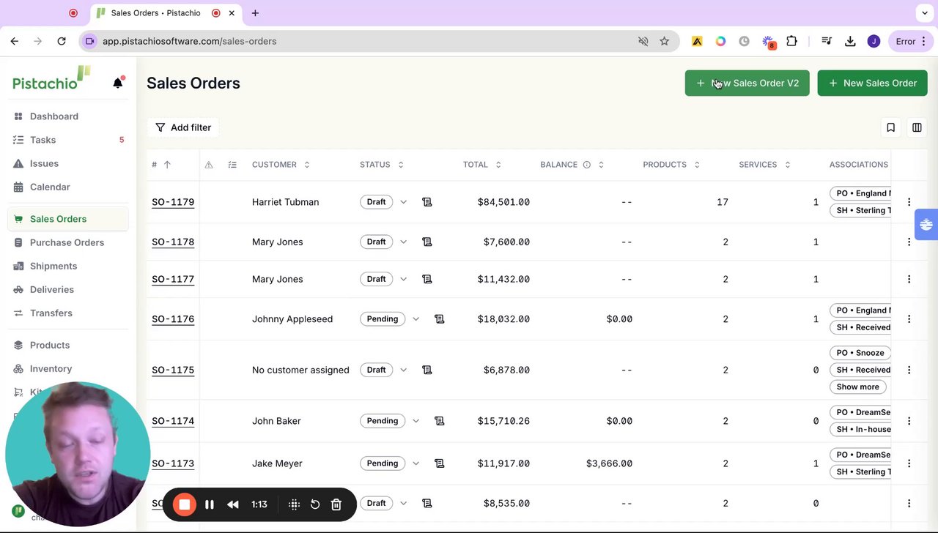
Task: Open the three-dot menu for SO-1173
Action: (x=909, y=463)
